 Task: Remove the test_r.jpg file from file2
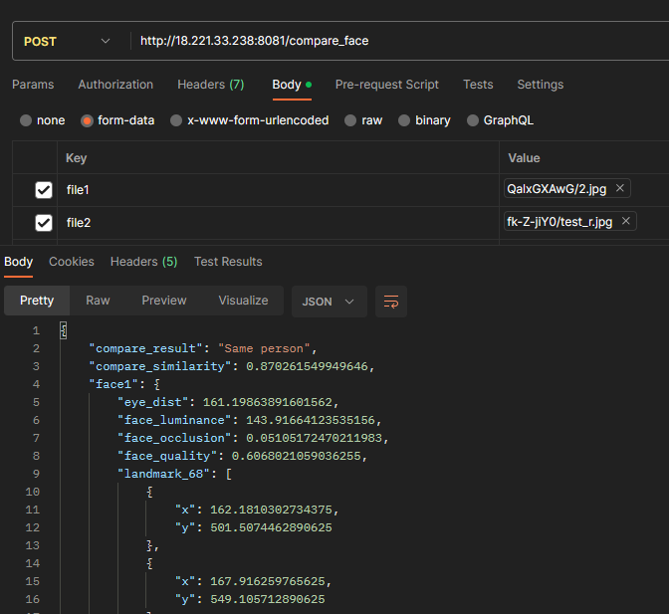click(625, 221)
